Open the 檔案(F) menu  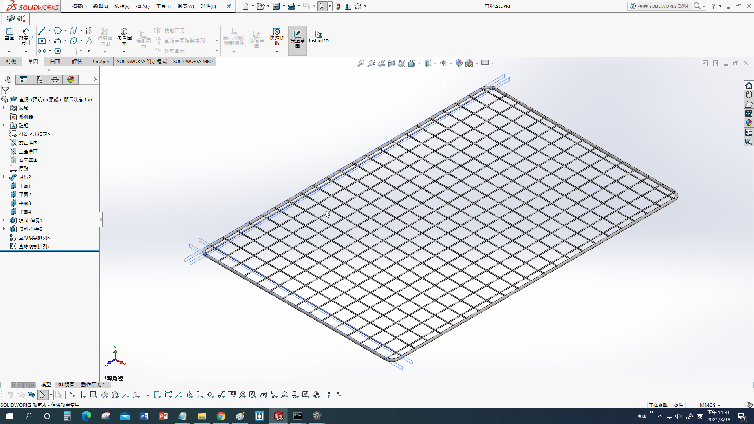[x=79, y=6]
